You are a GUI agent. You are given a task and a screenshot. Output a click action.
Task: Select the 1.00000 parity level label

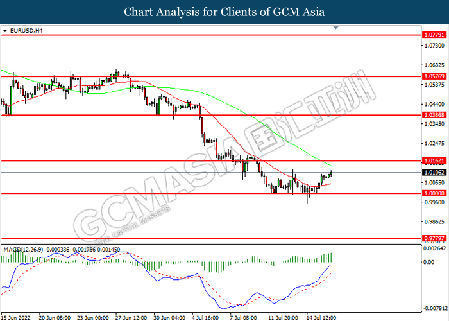tap(434, 193)
